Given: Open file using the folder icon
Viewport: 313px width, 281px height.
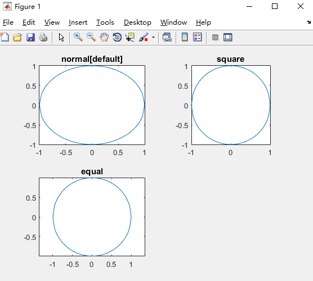Looking at the screenshot, I should tap(17, 37).
